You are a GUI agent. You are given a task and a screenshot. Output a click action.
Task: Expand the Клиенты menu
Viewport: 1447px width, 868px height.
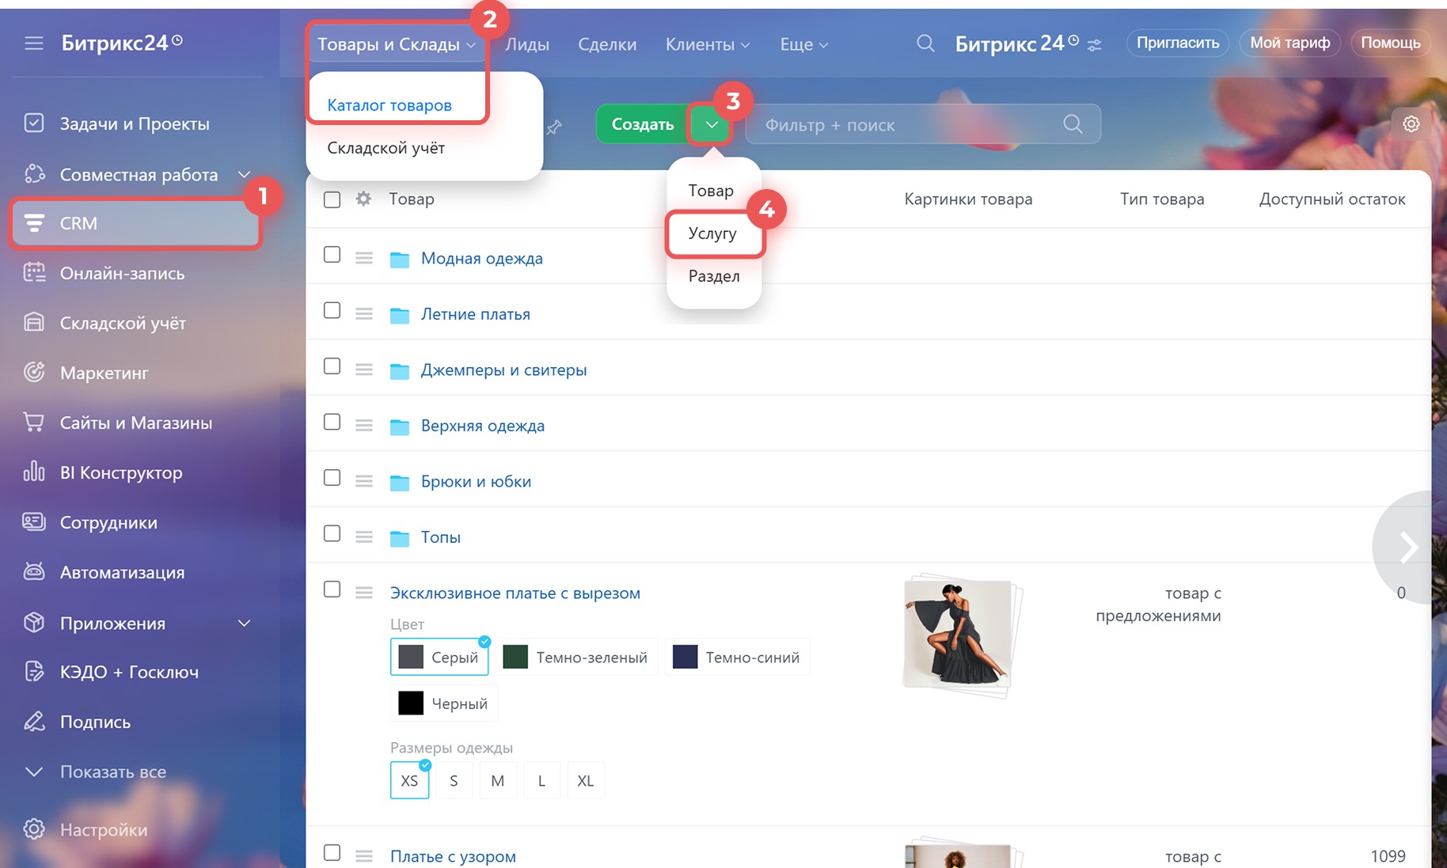(708, 45)
